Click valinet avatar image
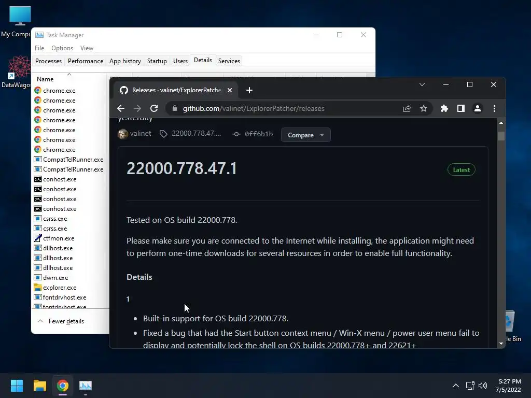The image size is (531, 398). [x=122, y=134]
